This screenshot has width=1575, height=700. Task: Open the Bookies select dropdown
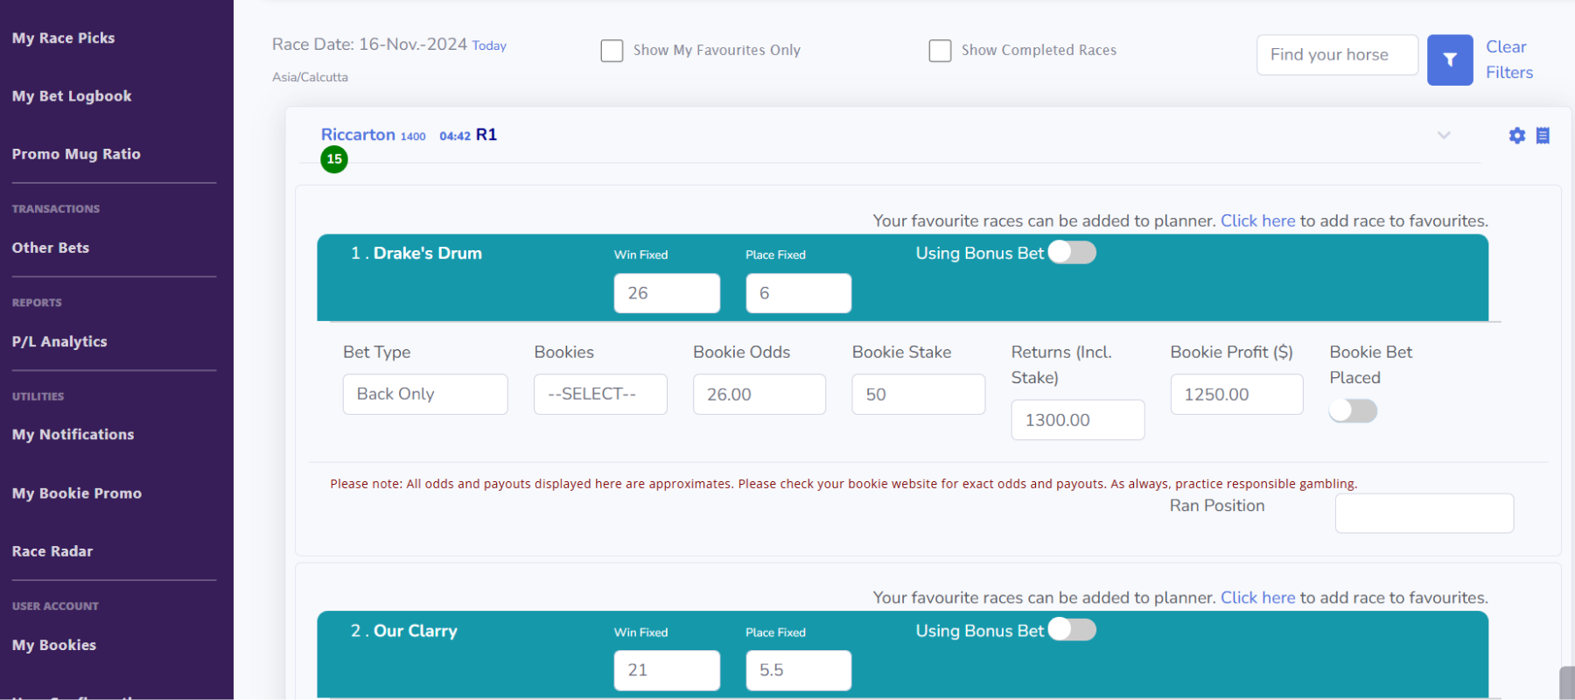tap(600, 394)
